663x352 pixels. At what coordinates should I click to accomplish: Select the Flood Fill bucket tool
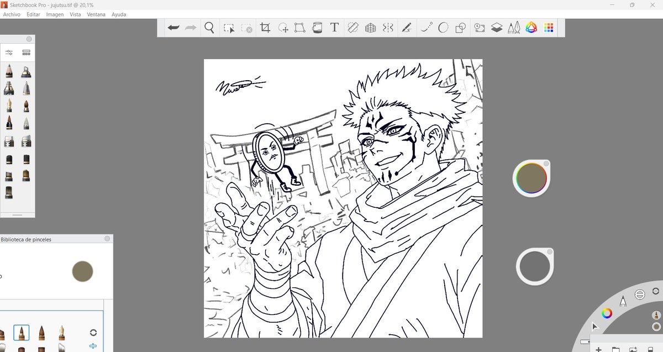317,28
